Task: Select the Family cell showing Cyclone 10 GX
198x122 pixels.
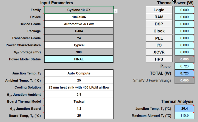Action: tap(79, 10)
